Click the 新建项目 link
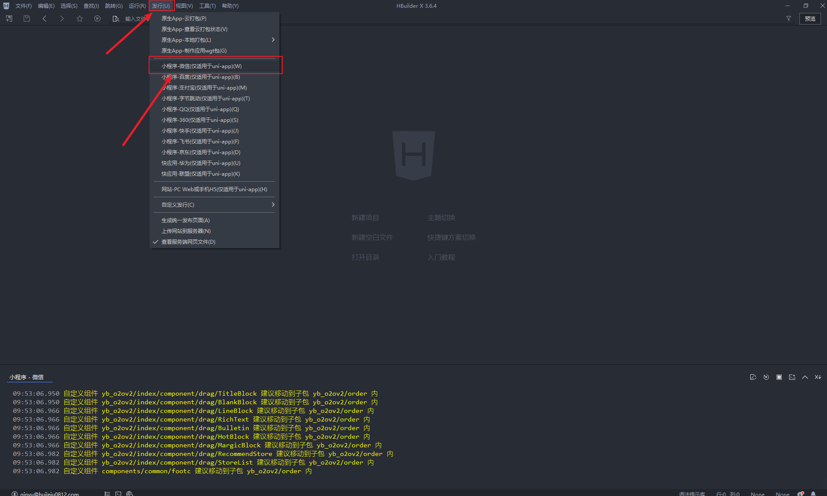 coord(365,218)
